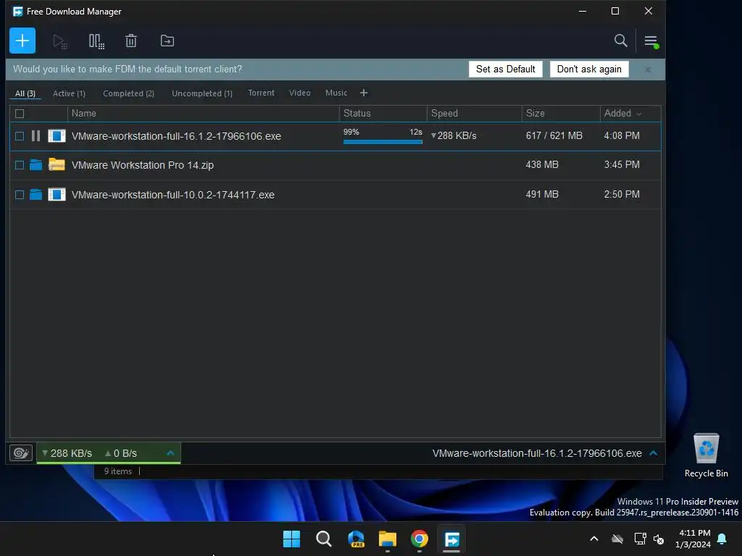742x556 pixels.
Task: Click the progress bar of the 99% download
Action: (x=383, y=141)
